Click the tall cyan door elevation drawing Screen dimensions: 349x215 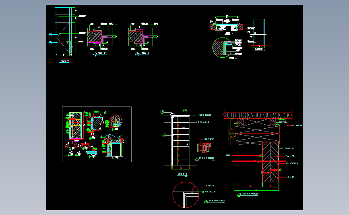pos(65,31)
